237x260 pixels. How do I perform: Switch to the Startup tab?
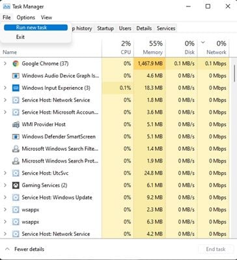(x=105, y=29)
